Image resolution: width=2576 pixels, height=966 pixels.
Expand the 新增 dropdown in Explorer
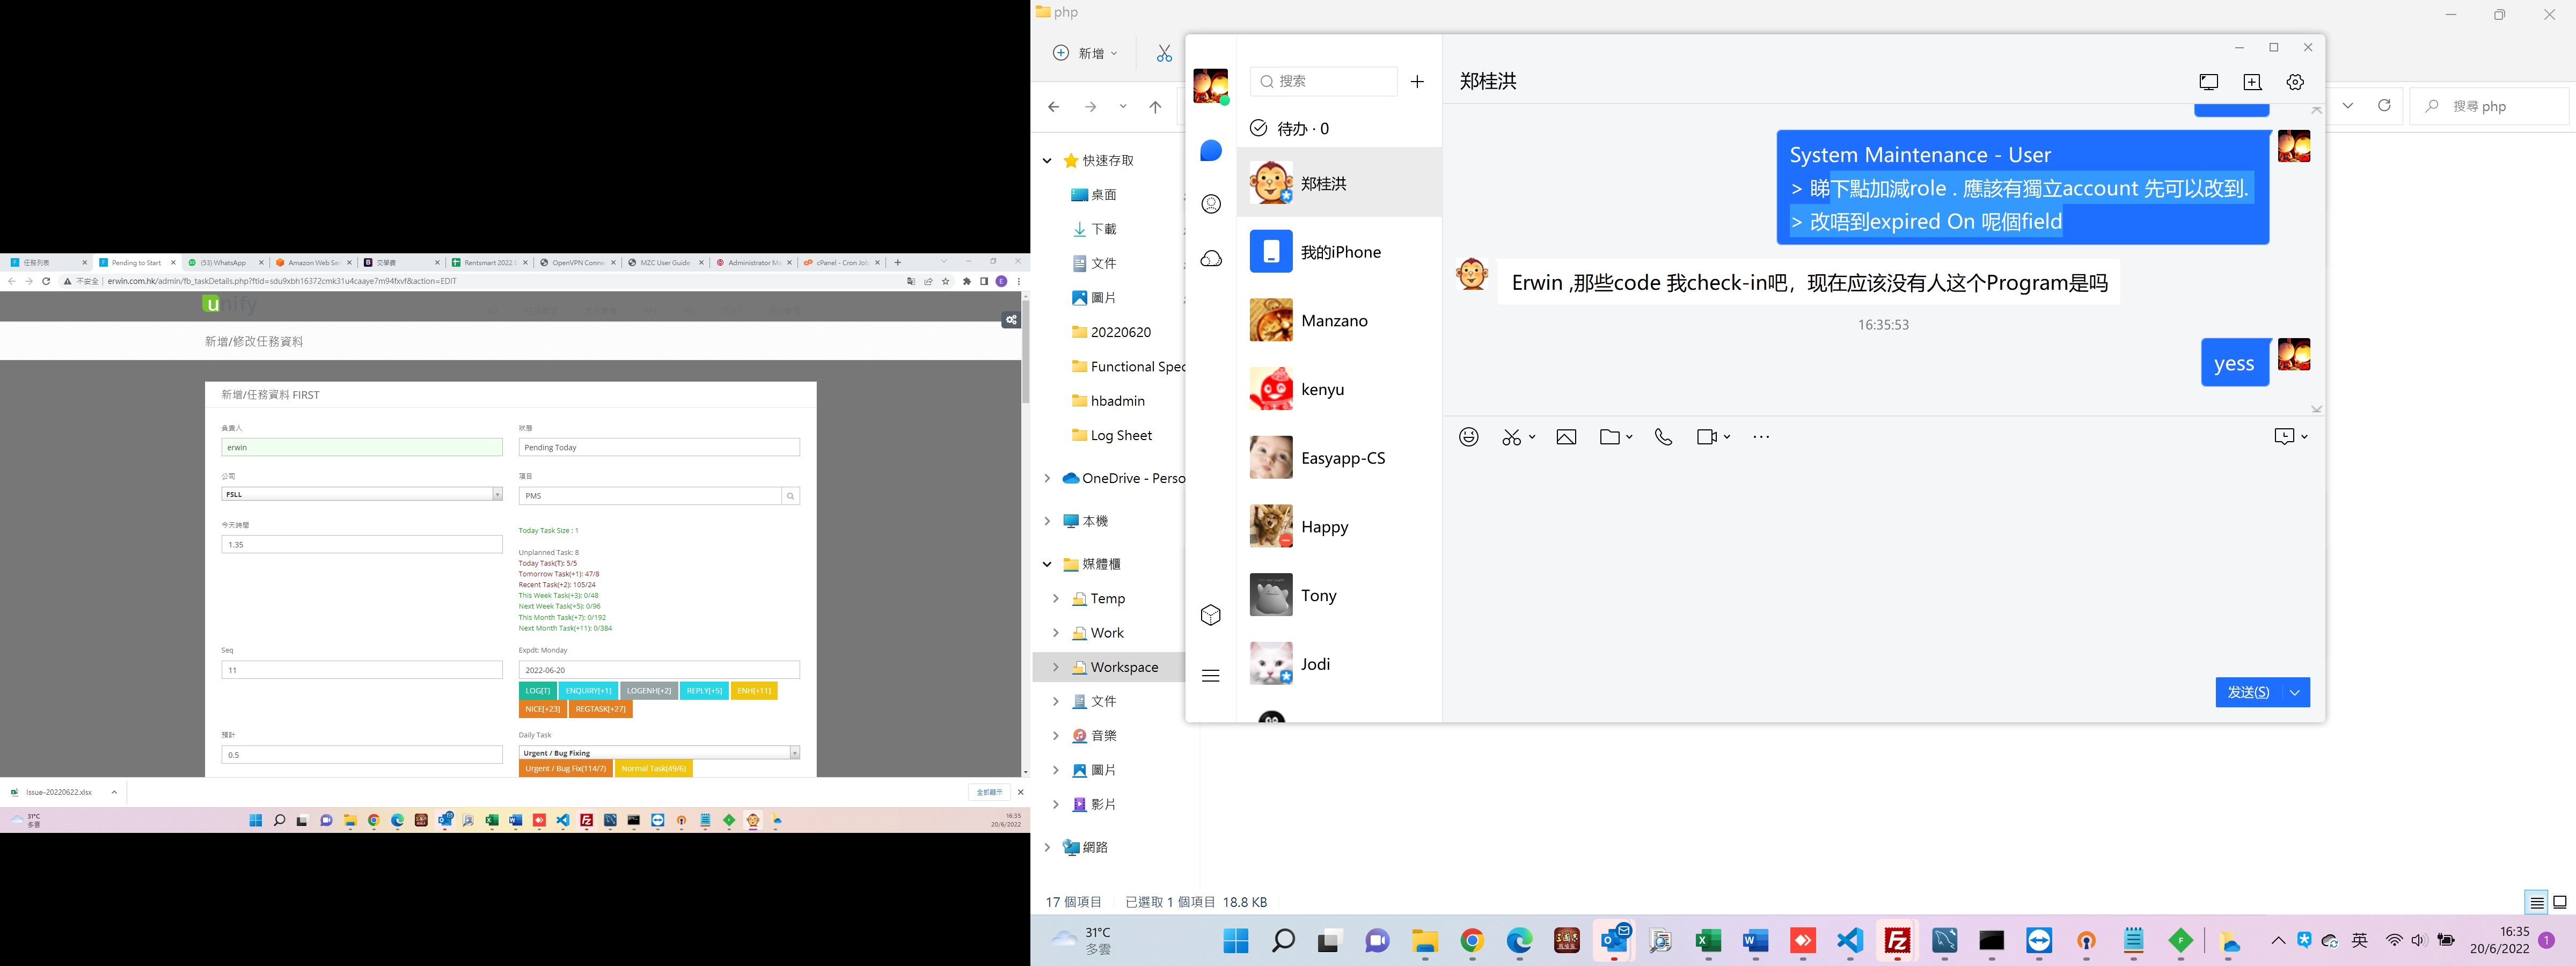[x=1085, y=53]
